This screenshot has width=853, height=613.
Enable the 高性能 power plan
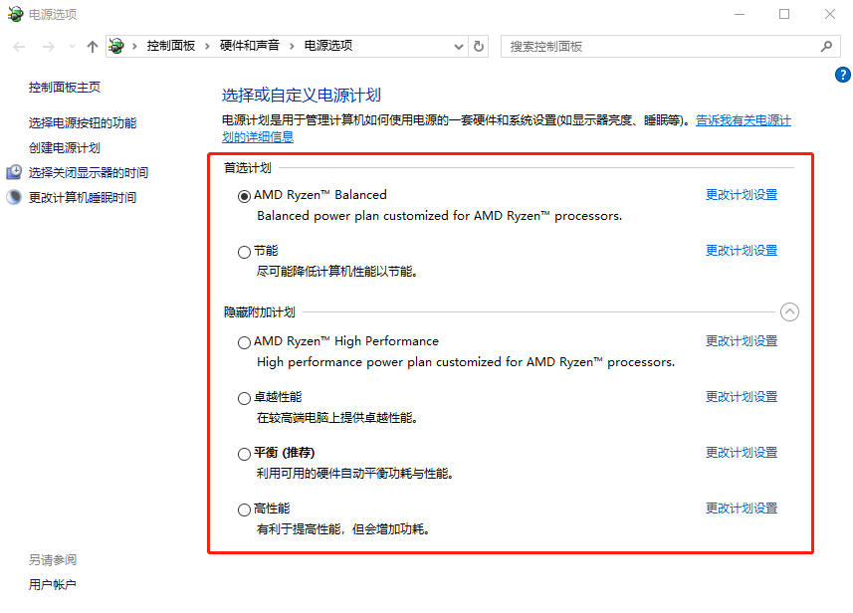coord(244,509)
